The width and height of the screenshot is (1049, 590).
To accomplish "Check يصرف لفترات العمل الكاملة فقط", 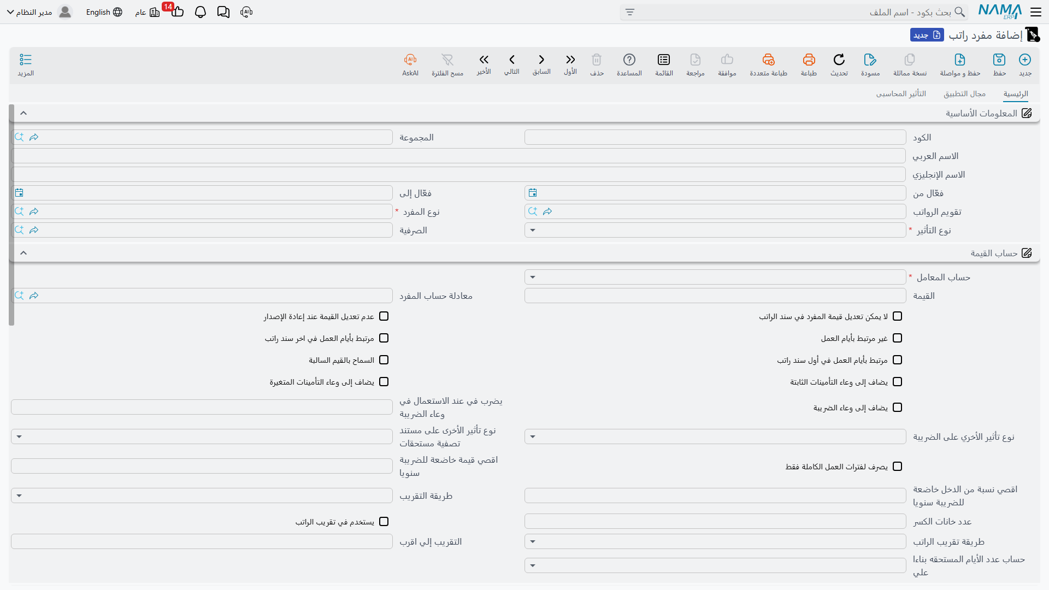I will tap(897, 467).
